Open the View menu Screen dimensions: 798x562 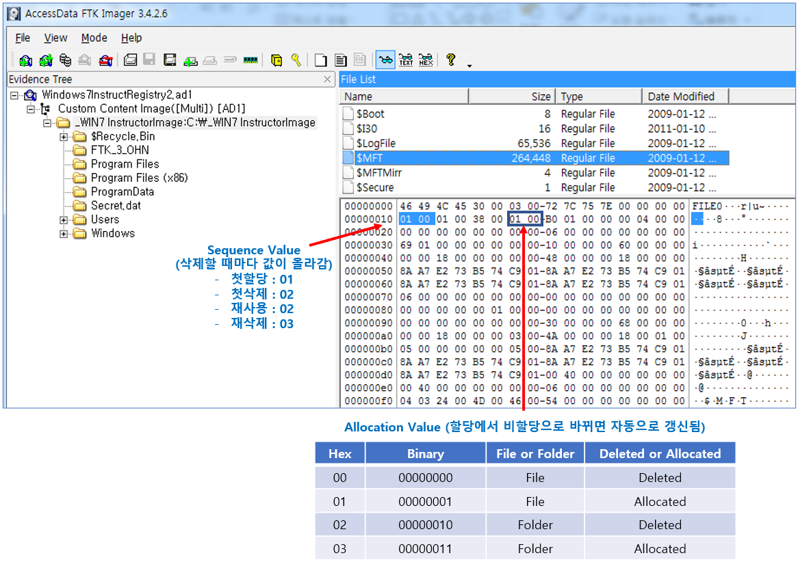55,38
